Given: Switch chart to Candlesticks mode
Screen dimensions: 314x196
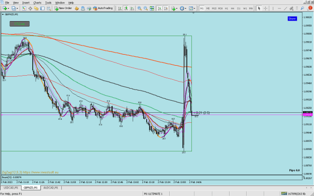Looking at the screenshot, I should pyautogui.click(x=126, y=8).
